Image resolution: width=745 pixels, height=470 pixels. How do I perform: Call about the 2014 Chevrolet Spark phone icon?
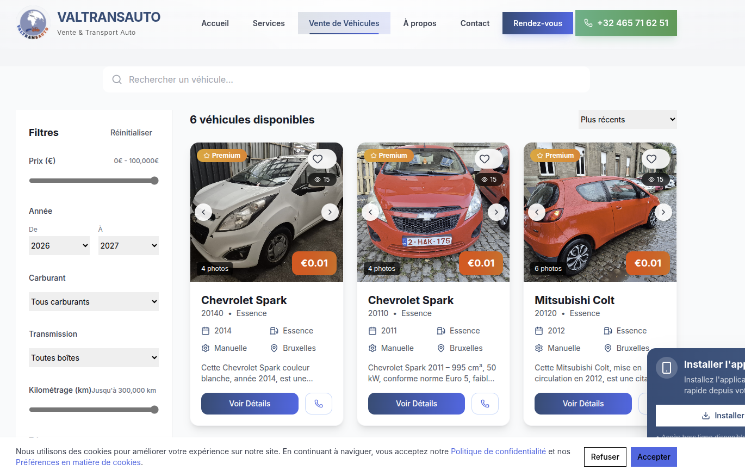pos(319,404)
